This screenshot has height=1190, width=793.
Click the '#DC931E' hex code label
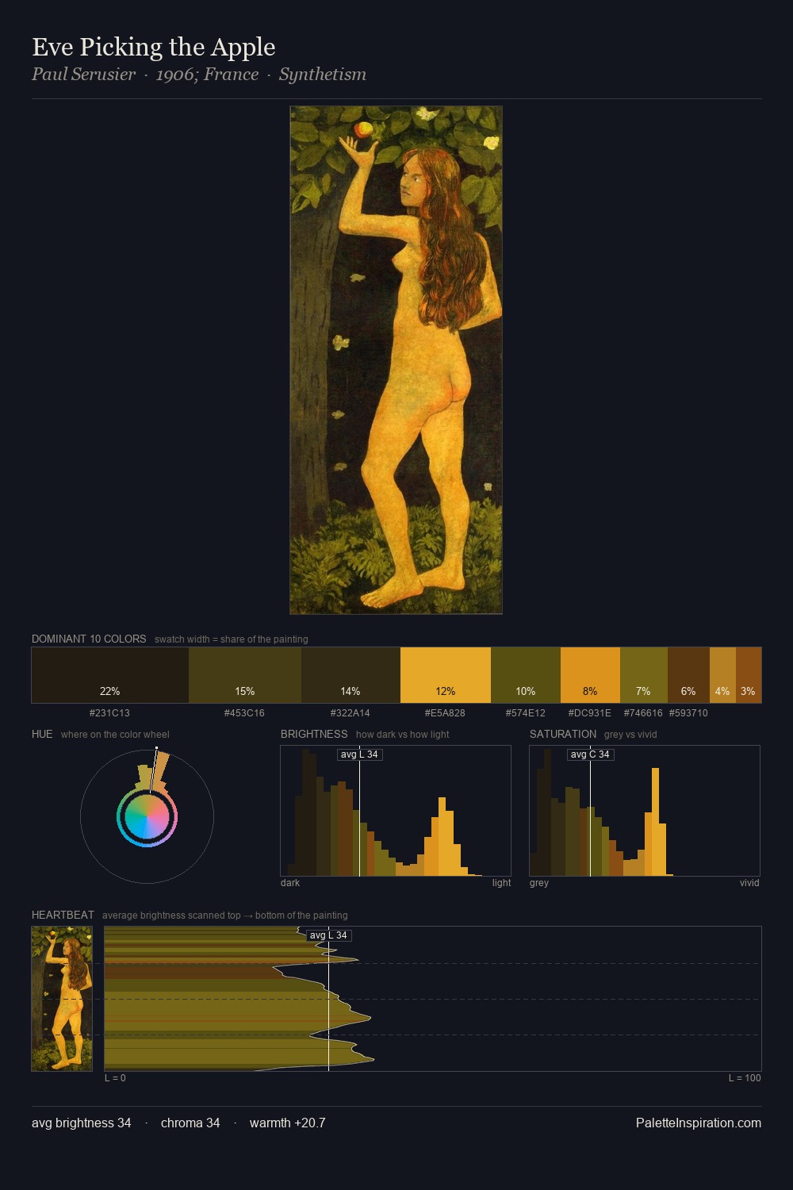click(x=590, y=712)
